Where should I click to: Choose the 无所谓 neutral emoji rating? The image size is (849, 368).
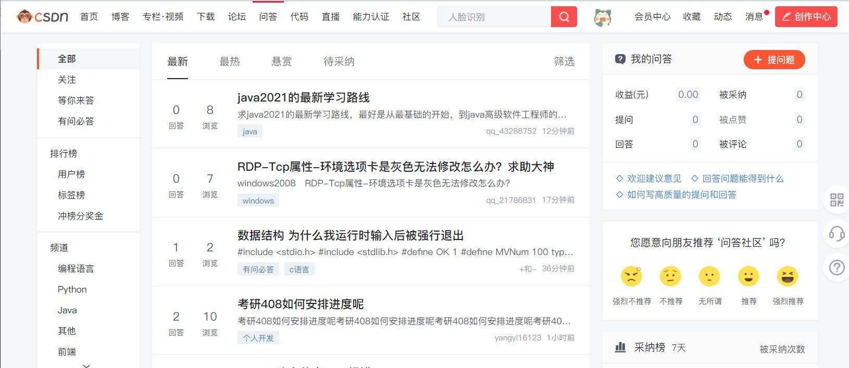click(x=709, y=276)
